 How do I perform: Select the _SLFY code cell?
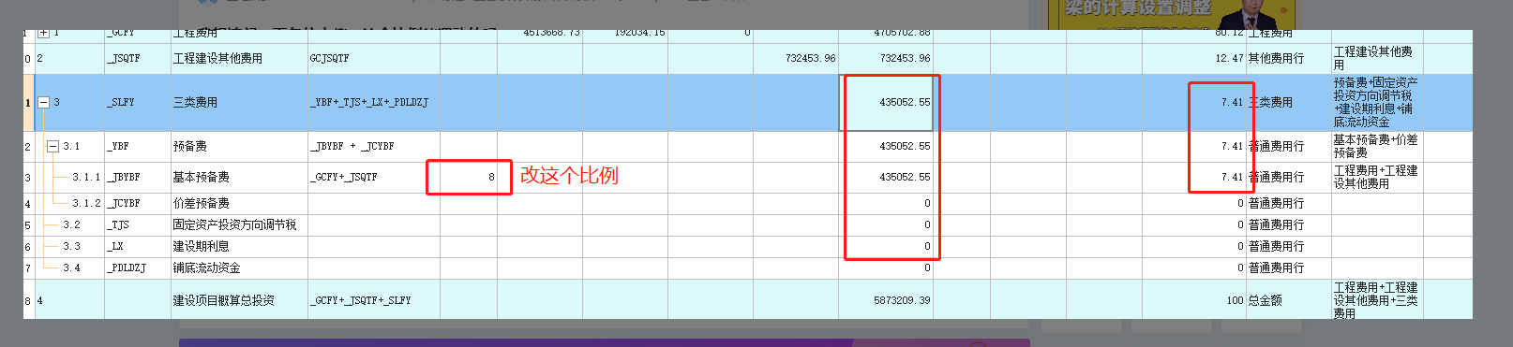coord(138,103)
